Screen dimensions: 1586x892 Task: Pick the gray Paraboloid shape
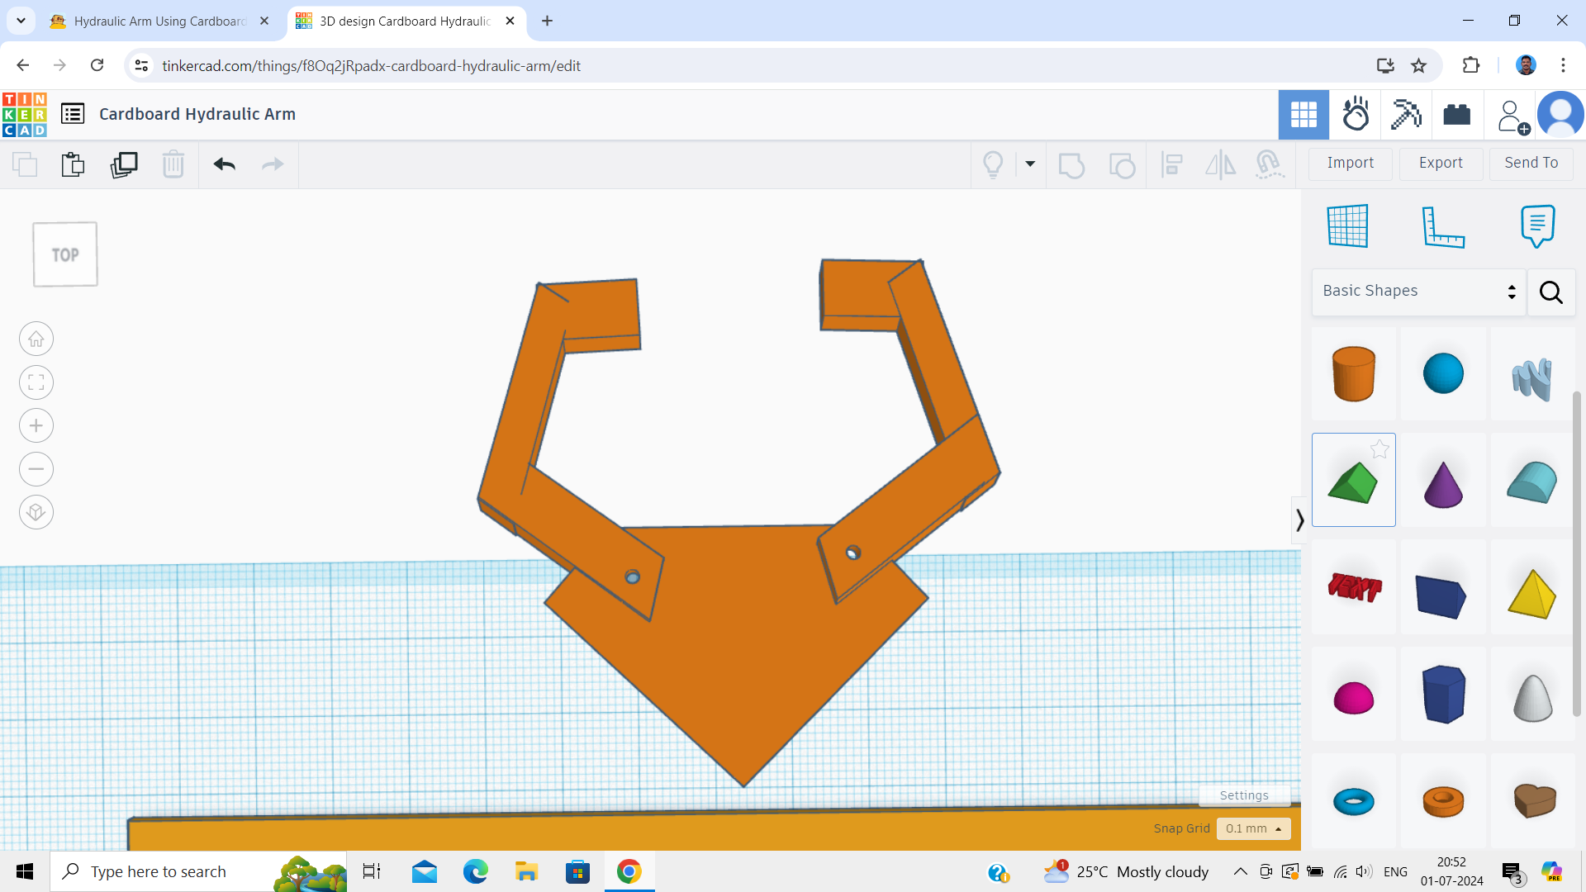1532,694
